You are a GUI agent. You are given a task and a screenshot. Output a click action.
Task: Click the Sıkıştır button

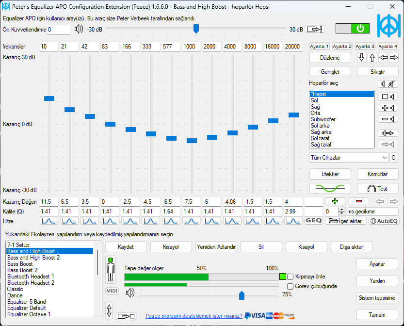point(377,72)
